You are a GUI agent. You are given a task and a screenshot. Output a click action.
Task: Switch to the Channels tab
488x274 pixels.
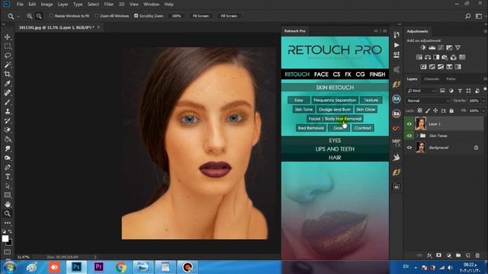point(432,79)
